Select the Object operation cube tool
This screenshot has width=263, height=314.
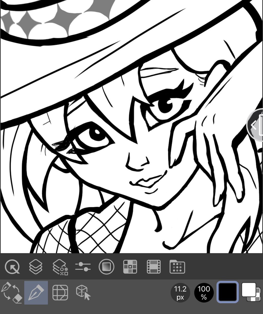(x=83, y=293)
